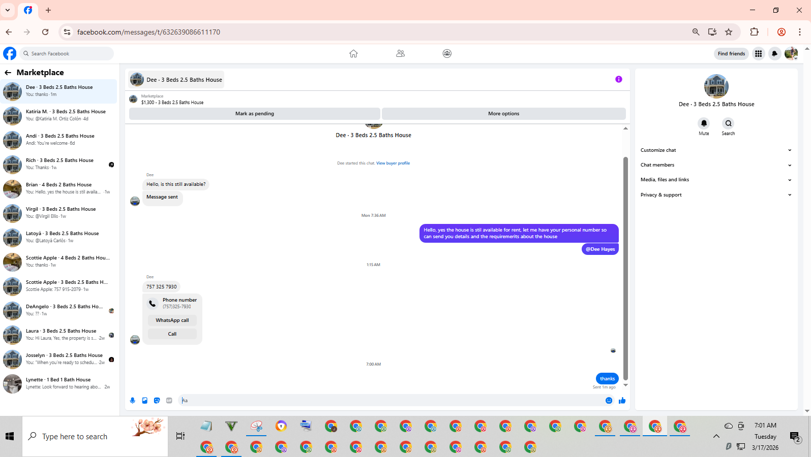The width and height of the screenshot is (811, 457).
Task: Show hidden system tray icons chevron
Action: 716,436
